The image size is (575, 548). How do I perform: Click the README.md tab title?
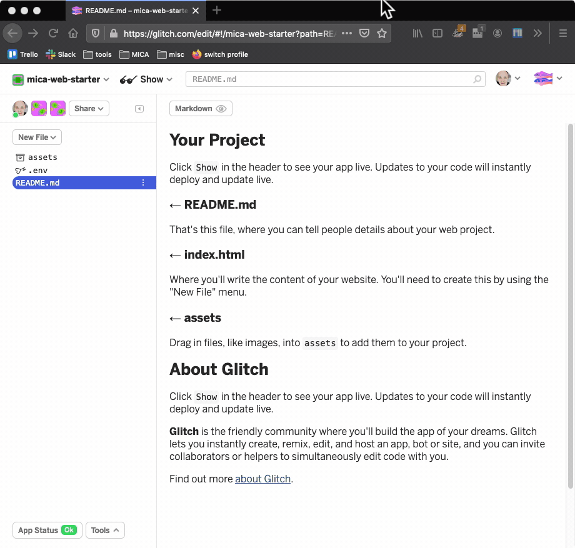pos(136,11)
